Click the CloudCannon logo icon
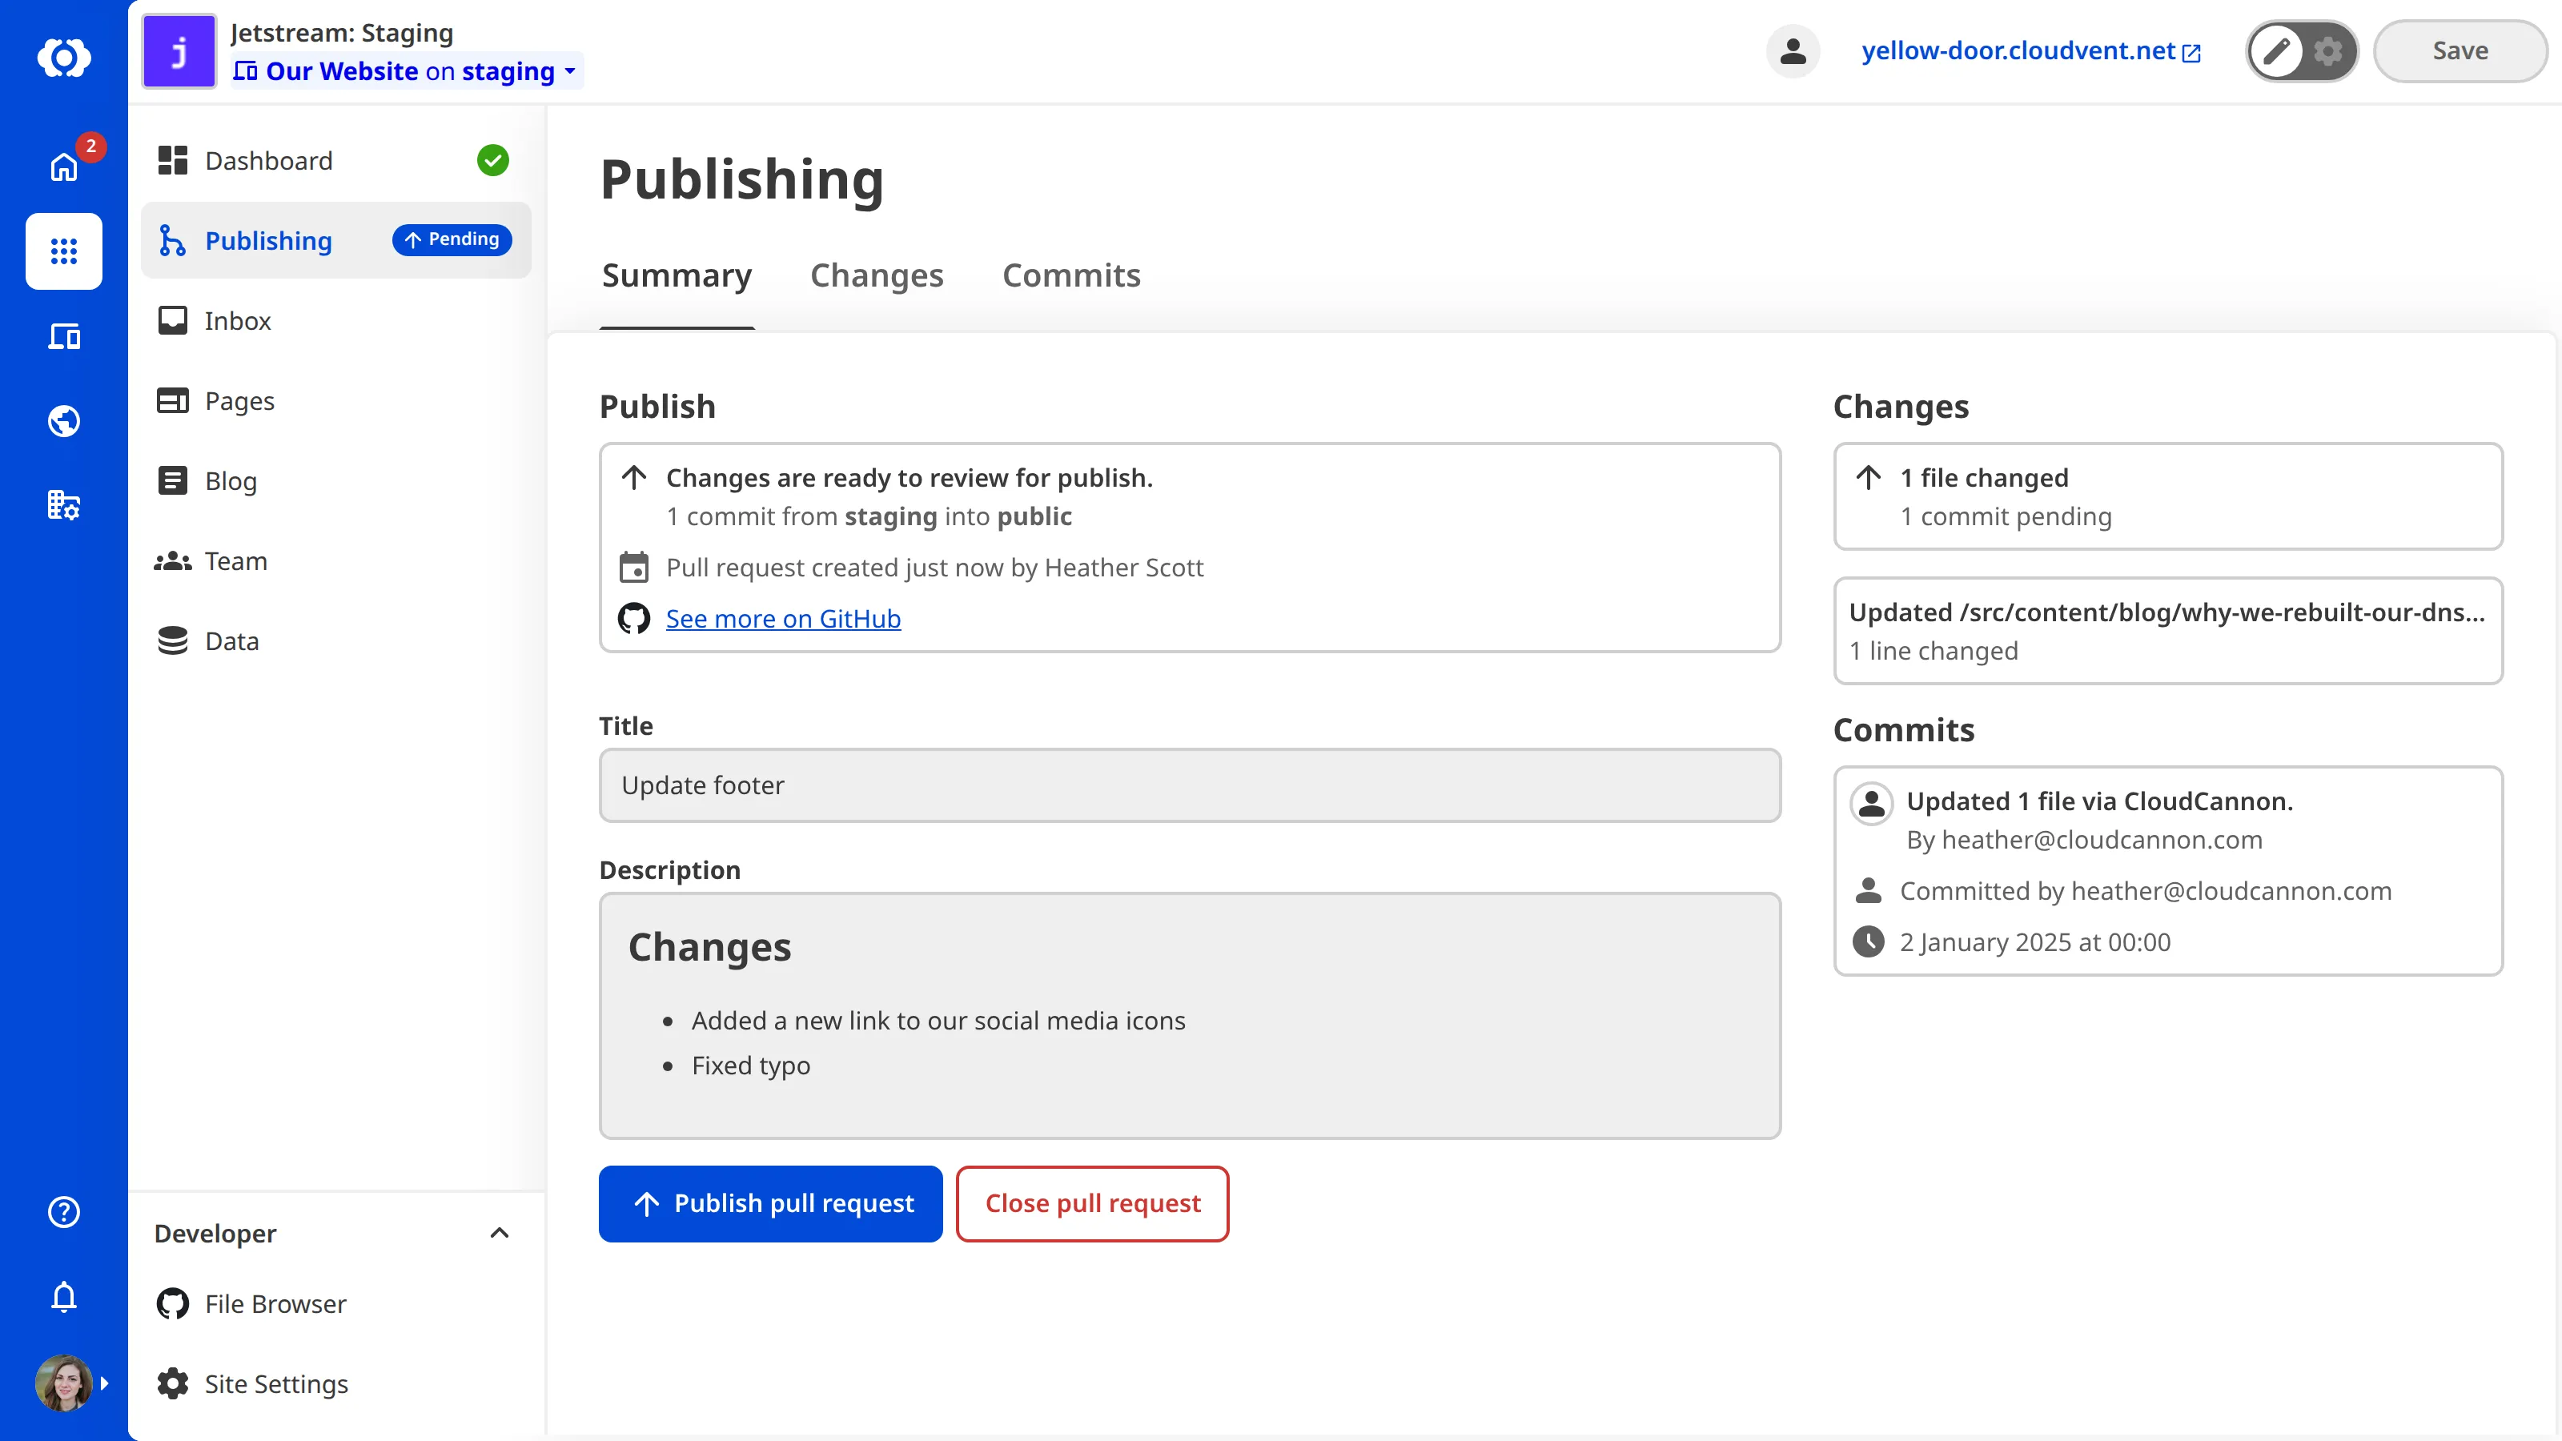 pyautogui.click(x=64, y=57)
